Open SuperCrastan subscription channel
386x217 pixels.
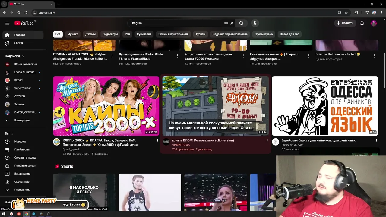point(23,88)
